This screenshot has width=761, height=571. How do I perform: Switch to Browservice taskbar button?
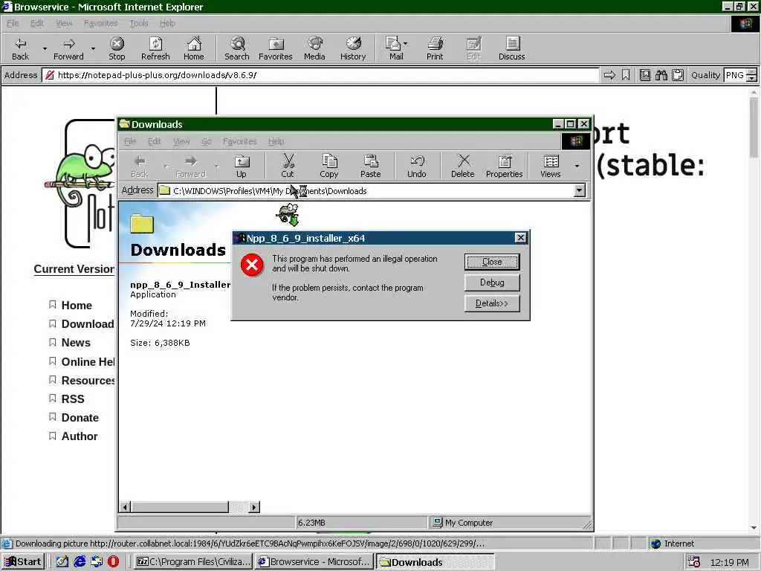314,562
